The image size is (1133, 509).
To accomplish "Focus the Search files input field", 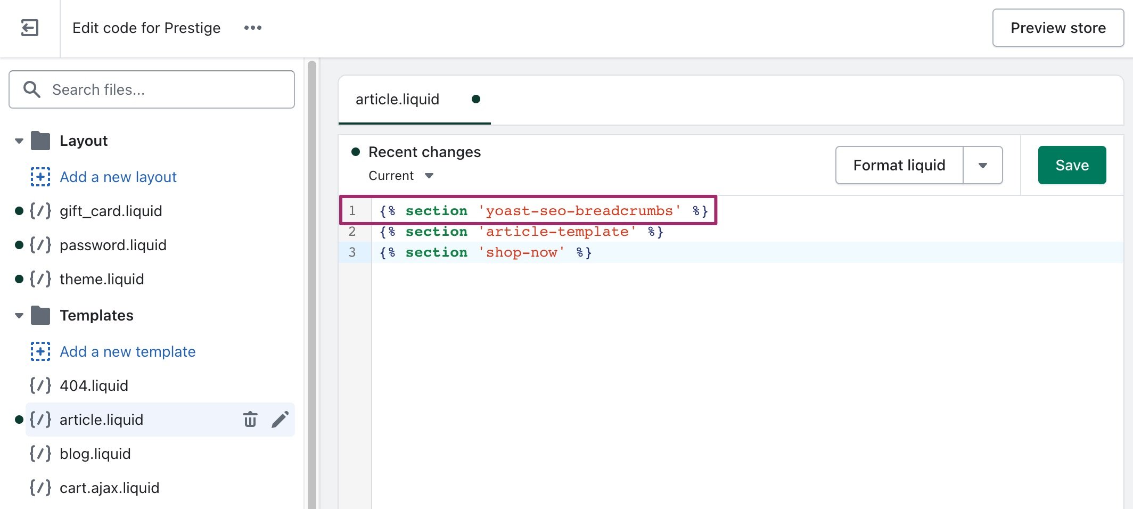I will [x=160, y=89].
